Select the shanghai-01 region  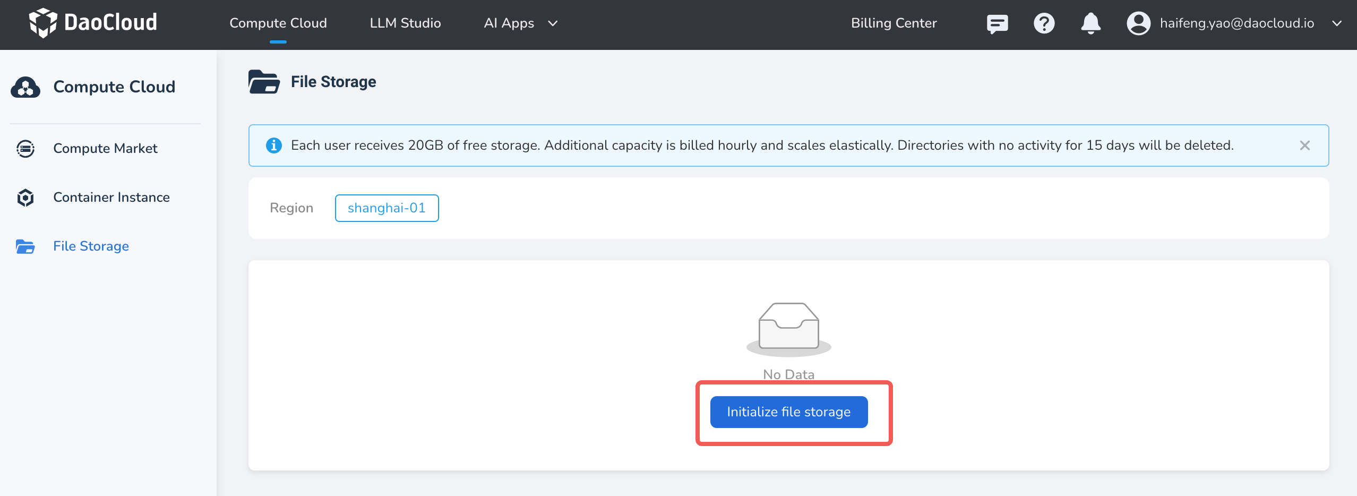point(387,208)
